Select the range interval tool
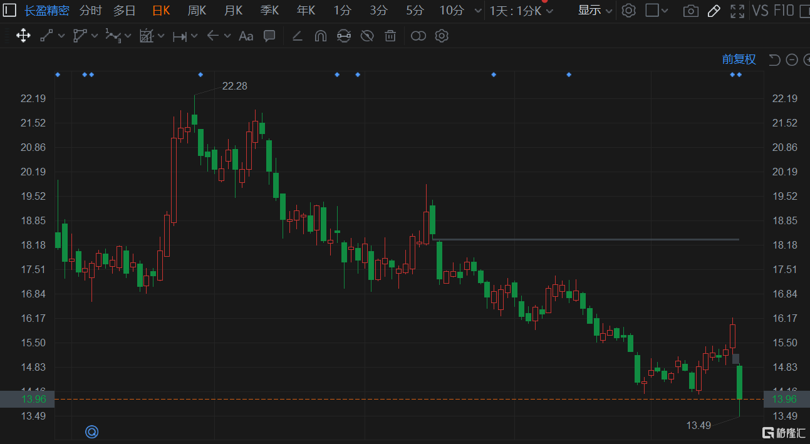The image size is (810, 444). tap(180, 36)
